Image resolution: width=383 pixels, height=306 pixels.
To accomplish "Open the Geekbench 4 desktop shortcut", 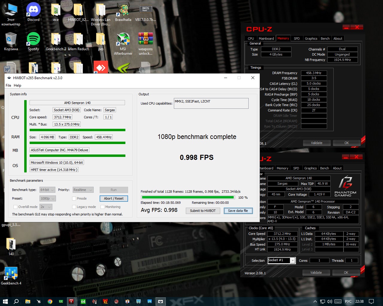I will click(x=11, y=276).
